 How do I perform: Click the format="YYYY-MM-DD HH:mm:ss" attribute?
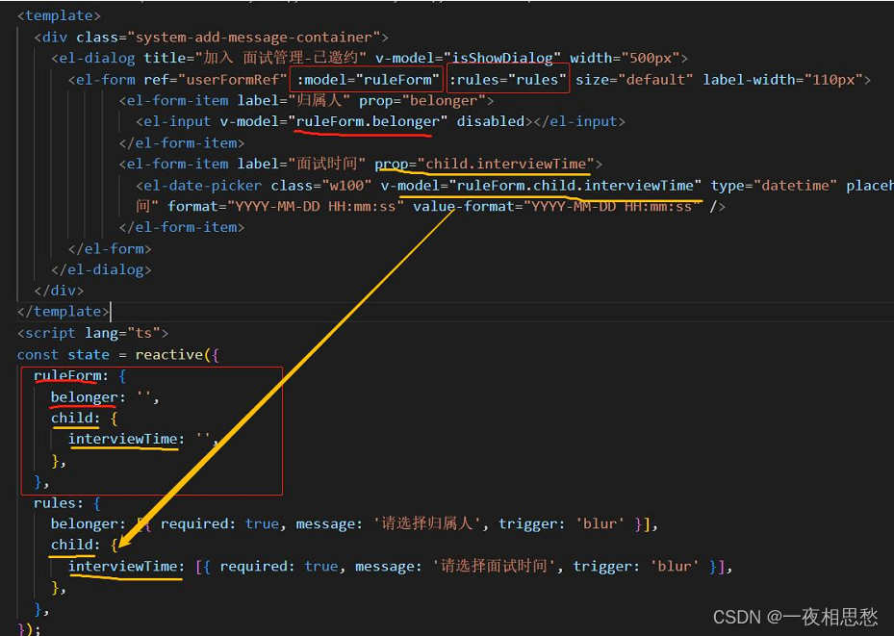286,206
